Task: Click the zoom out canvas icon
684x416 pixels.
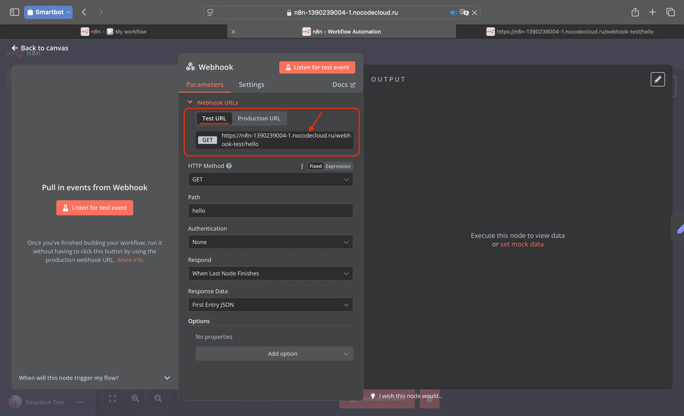Action: (x=158, y=398)
